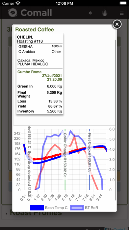Select the "1800 m" altitude value
The height and width of the screenshot is (230, 129).
click(x=57, y=46)
